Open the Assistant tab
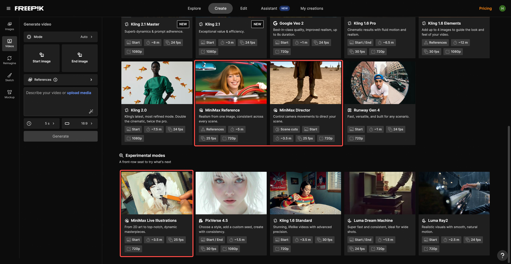This screenshot has height=264, width=511. click(274, 8)
